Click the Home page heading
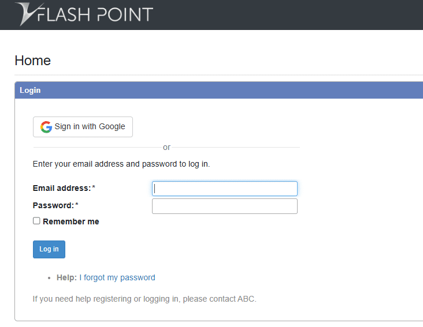The height and width of the screenshot is (327, 423). click(x=32, y=61)
